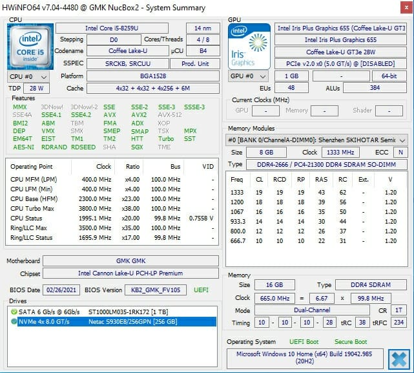The width and height of the screenshot is (414, 373).
Task: Click the BIOS version KB2_GMK_FV105 field
Action: point(156,290)
